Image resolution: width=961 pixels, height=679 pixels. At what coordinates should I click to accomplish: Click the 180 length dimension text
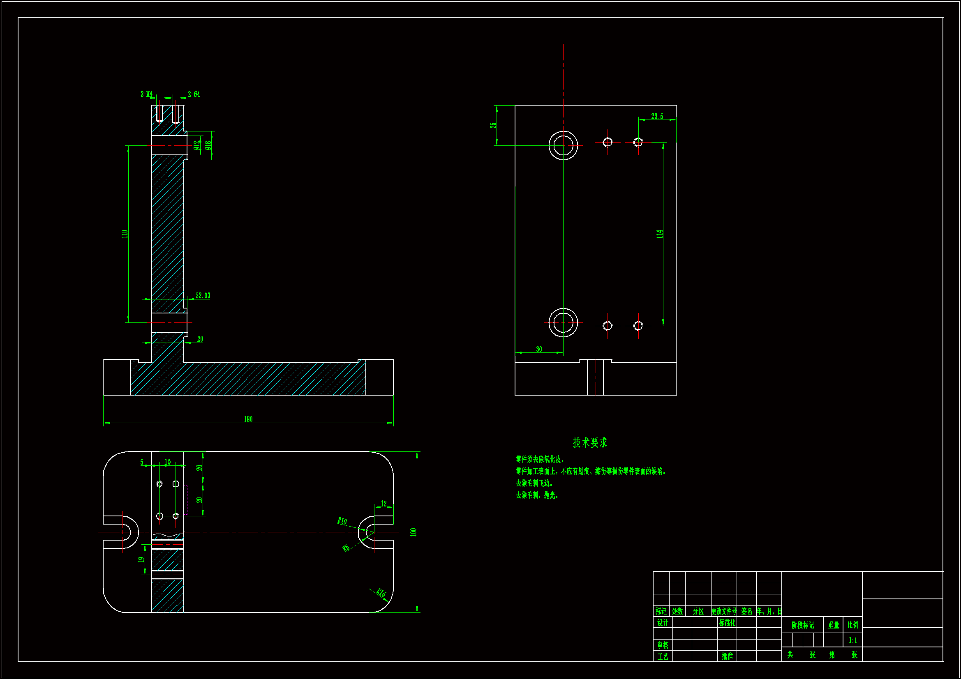248,419
